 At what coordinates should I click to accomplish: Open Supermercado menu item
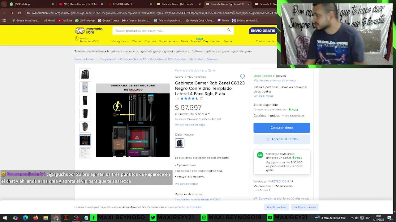169,41
